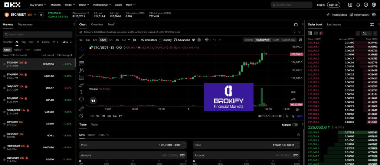This screenshot has height=165, width=380.
Task: Select the trend line drawing tool
Action: pyautogui.click(x=82, y=56)
